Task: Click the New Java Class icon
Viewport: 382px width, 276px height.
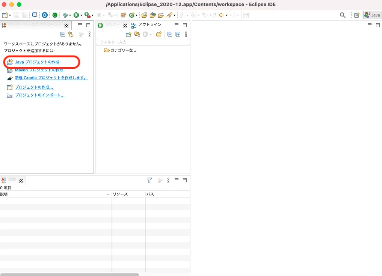Action: tap(132, 15)
